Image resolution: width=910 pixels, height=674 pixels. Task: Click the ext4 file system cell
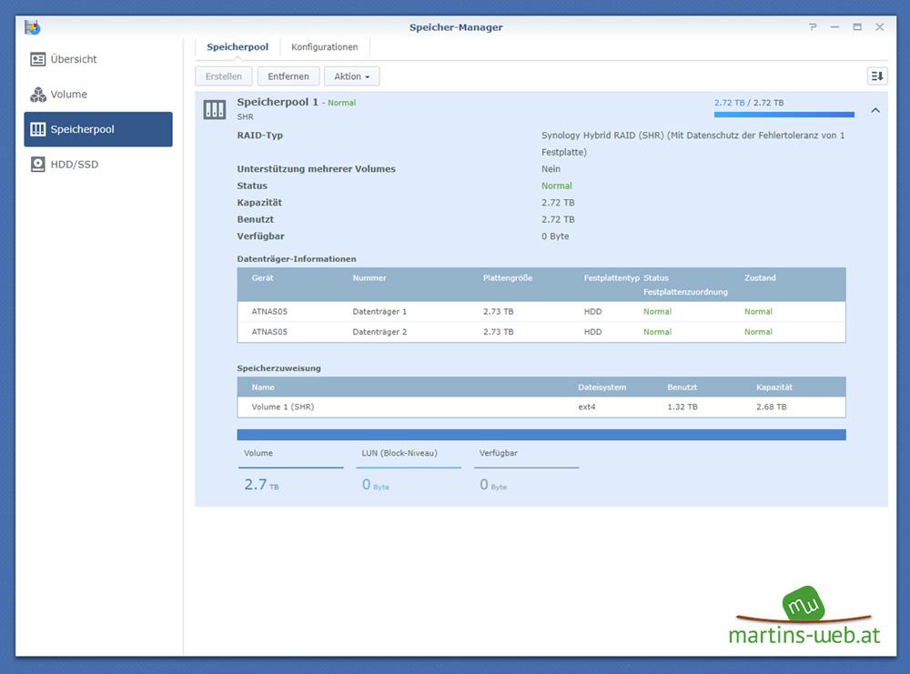click(587, 407)
